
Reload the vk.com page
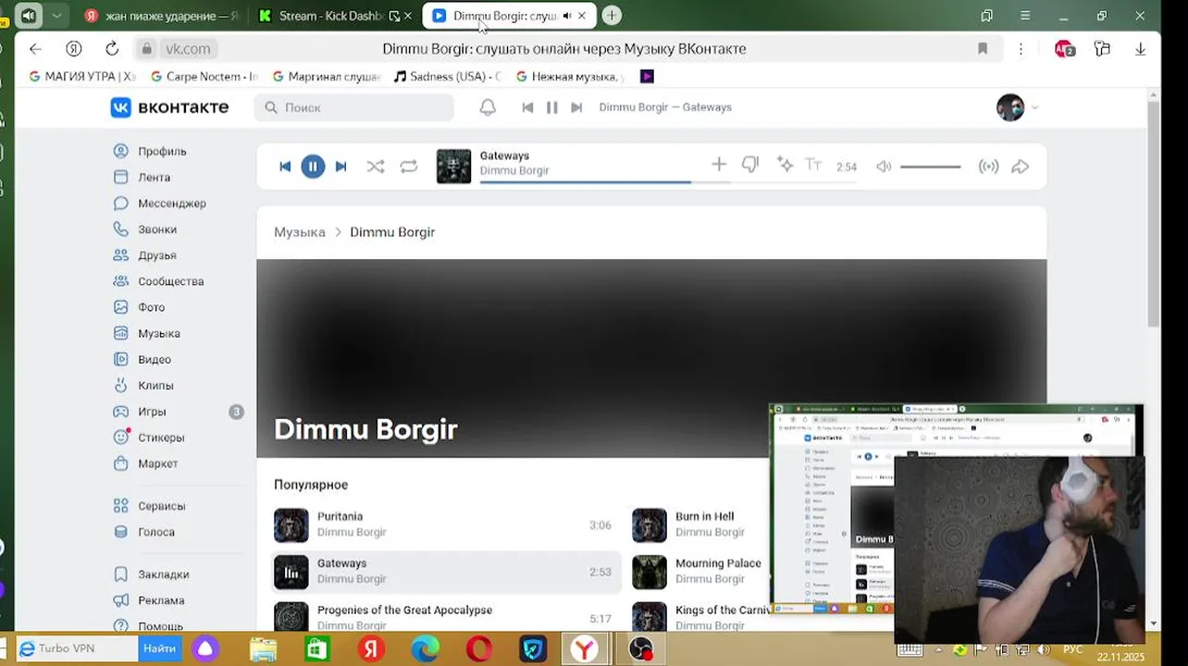[112, 49]
